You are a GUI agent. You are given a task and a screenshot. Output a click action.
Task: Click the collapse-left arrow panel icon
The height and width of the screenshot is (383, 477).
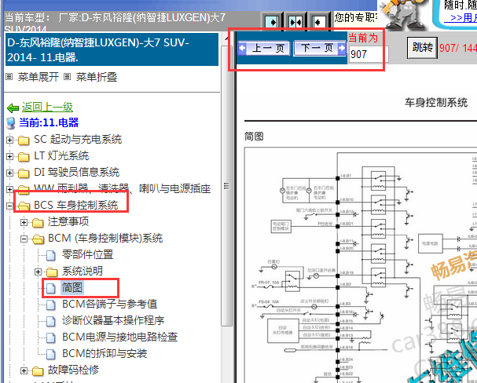point(318,22)
